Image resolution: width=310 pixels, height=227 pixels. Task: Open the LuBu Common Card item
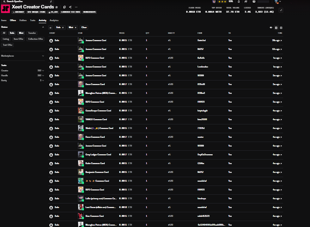[x=101, y=199]
